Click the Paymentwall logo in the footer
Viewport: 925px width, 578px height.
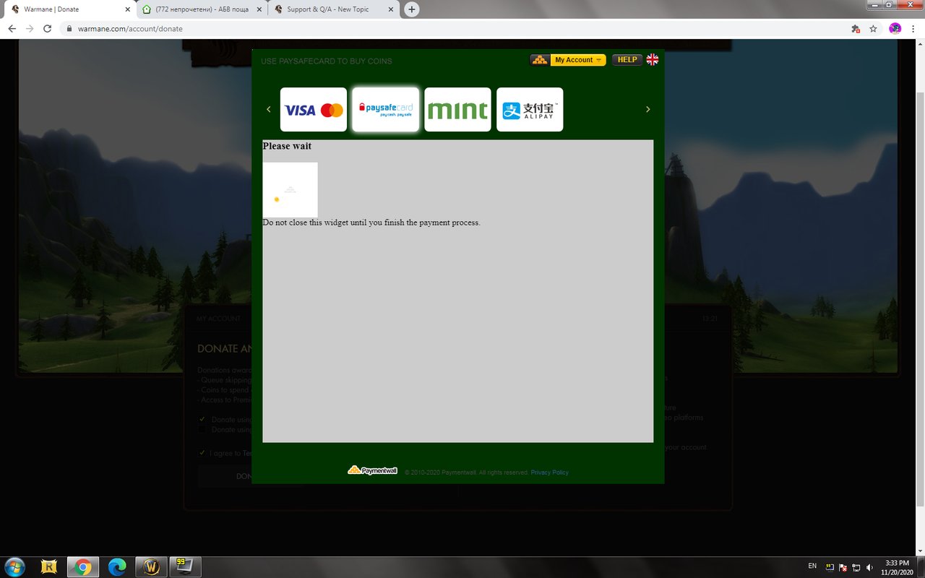pos(373,470)
